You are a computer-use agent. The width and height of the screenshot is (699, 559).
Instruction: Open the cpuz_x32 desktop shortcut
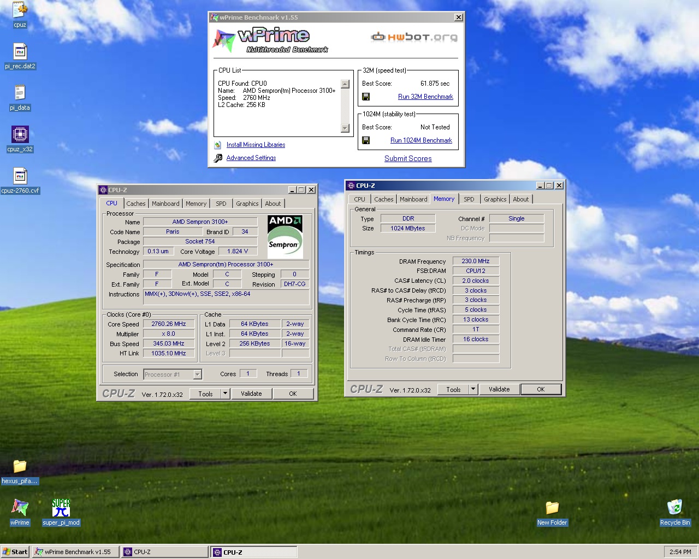[20, 139]
